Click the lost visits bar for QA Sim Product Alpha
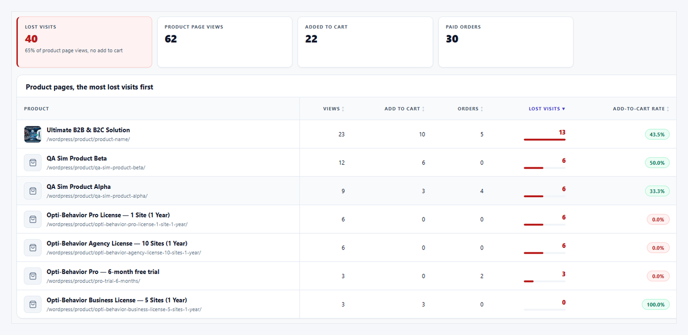Screen dimensions: 688x335 pos(545,196)
